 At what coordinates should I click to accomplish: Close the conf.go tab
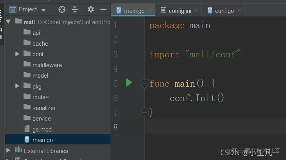[x=239, y=11]
